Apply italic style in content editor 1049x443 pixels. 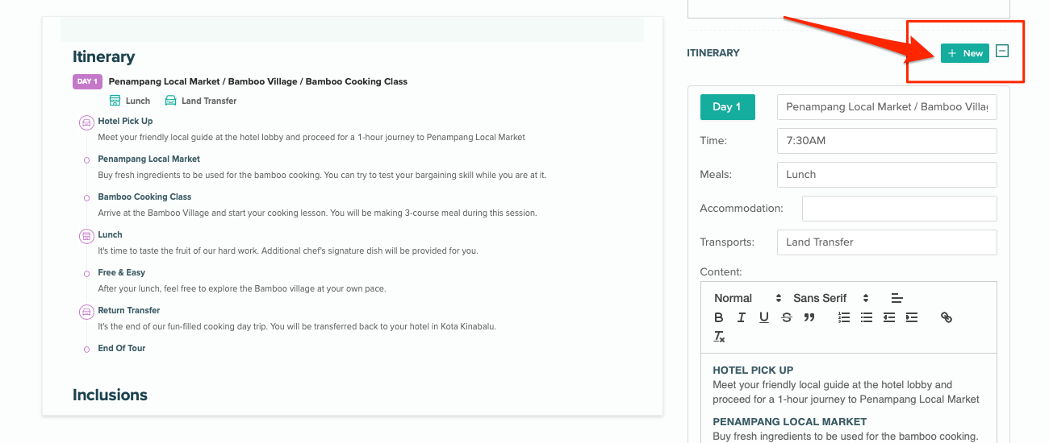pos(741,317)
